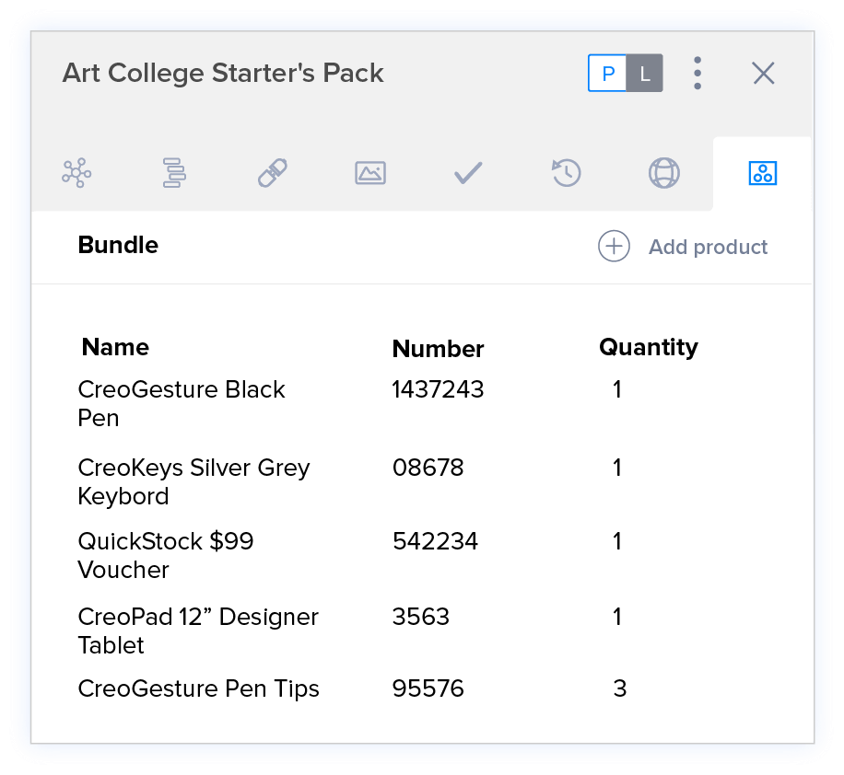The image size is (844, 775).
Task: Open CreoKeys Silver Grey Keybord item
Action: click(x=193, y=481)
